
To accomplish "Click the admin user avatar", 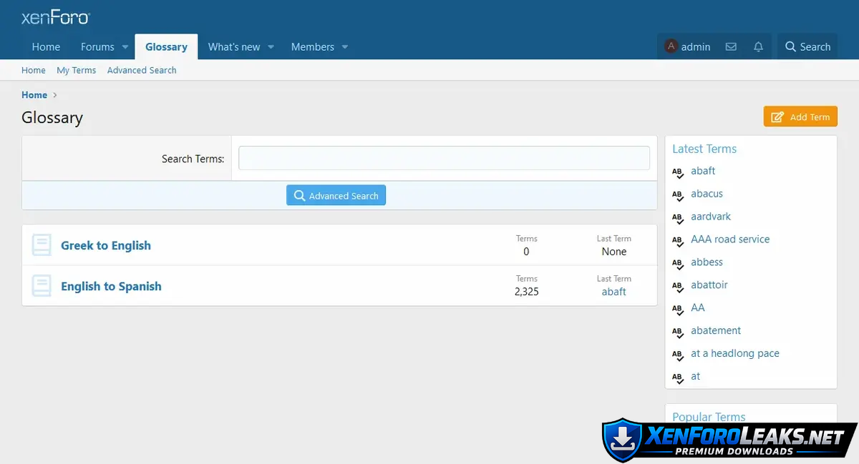I will [671, 46].
